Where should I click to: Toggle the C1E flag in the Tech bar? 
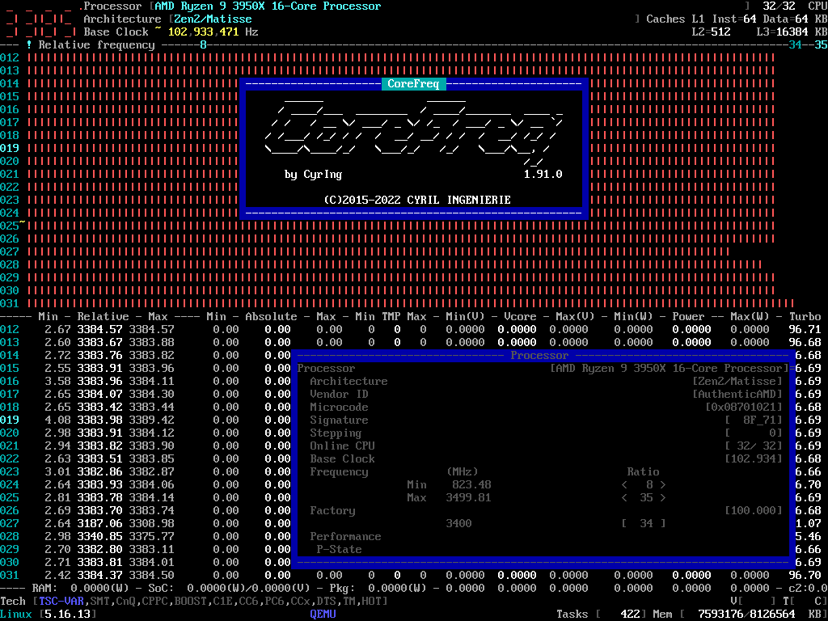tap(223, 602)
